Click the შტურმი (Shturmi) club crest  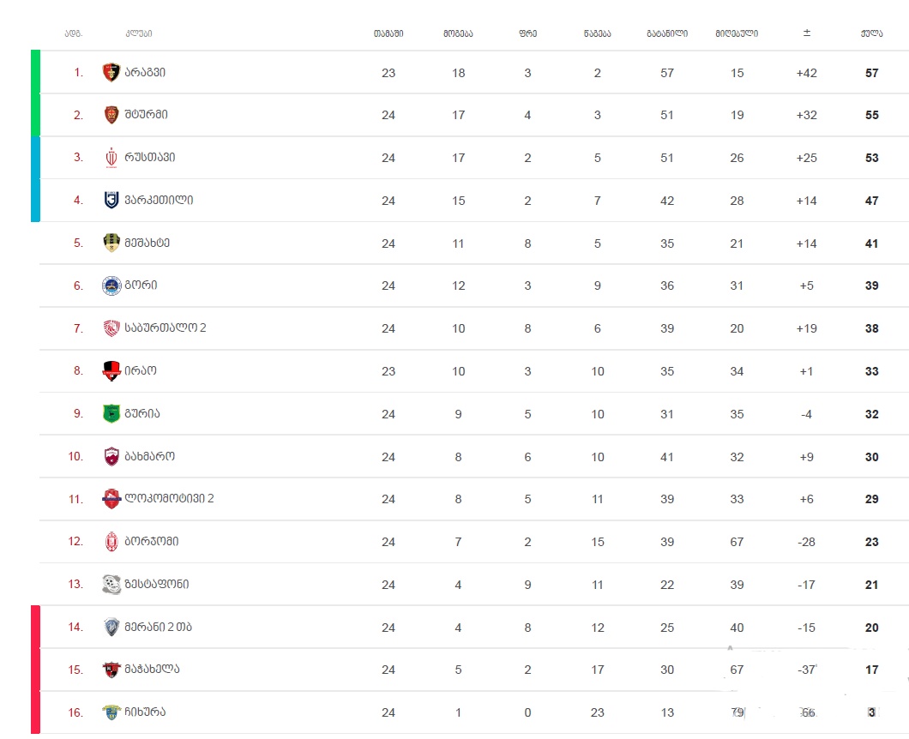click(x=111, y=115)
